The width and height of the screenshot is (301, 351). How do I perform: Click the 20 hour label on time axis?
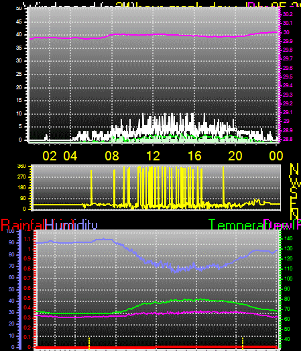coord(235,156)
